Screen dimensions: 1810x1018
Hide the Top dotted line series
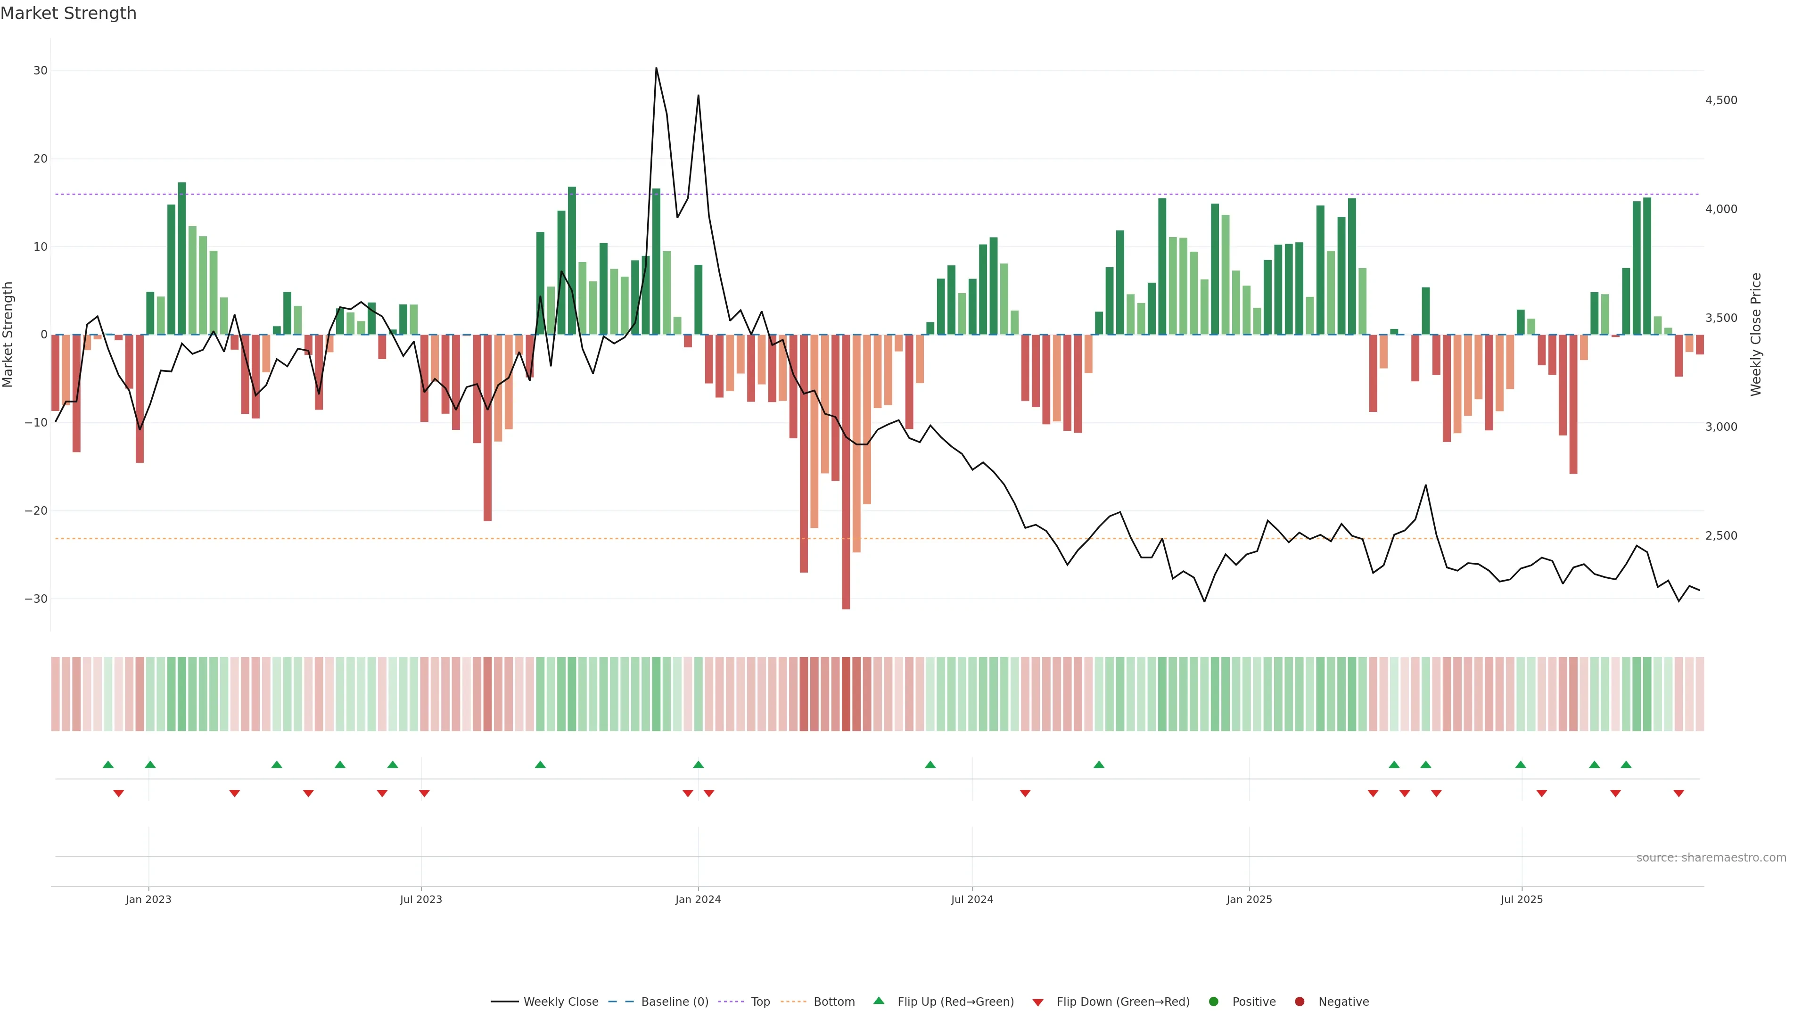coord(759,1002)
